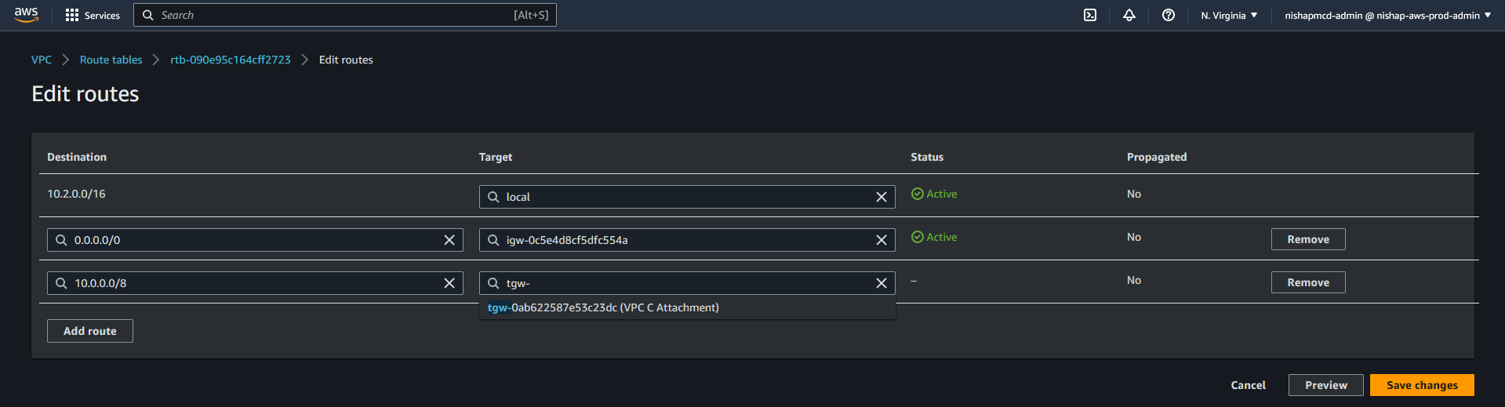The width and height of the screenshot is (1505, 407).
Task: Open the Services grid menu
Action: [x=93, y=15]
